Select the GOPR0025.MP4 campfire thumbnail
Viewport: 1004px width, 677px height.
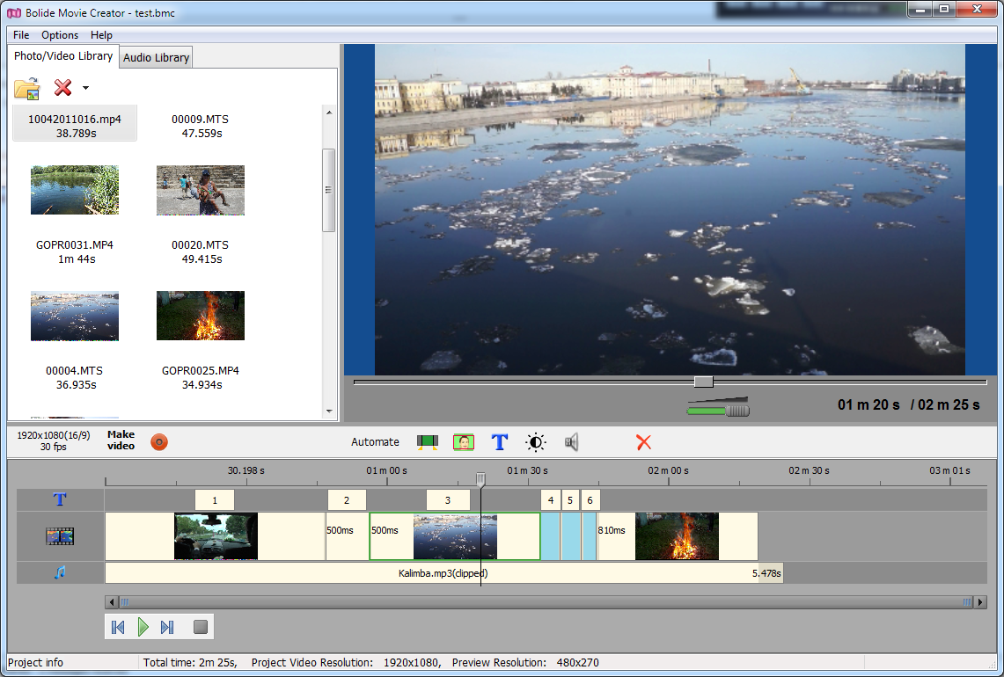[201, 316]
